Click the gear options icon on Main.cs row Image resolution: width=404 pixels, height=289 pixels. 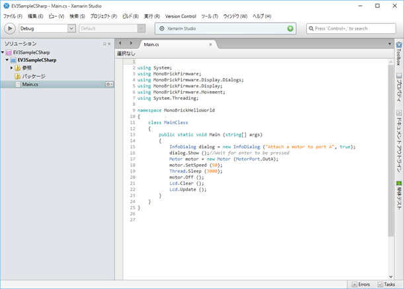(109, 85)
